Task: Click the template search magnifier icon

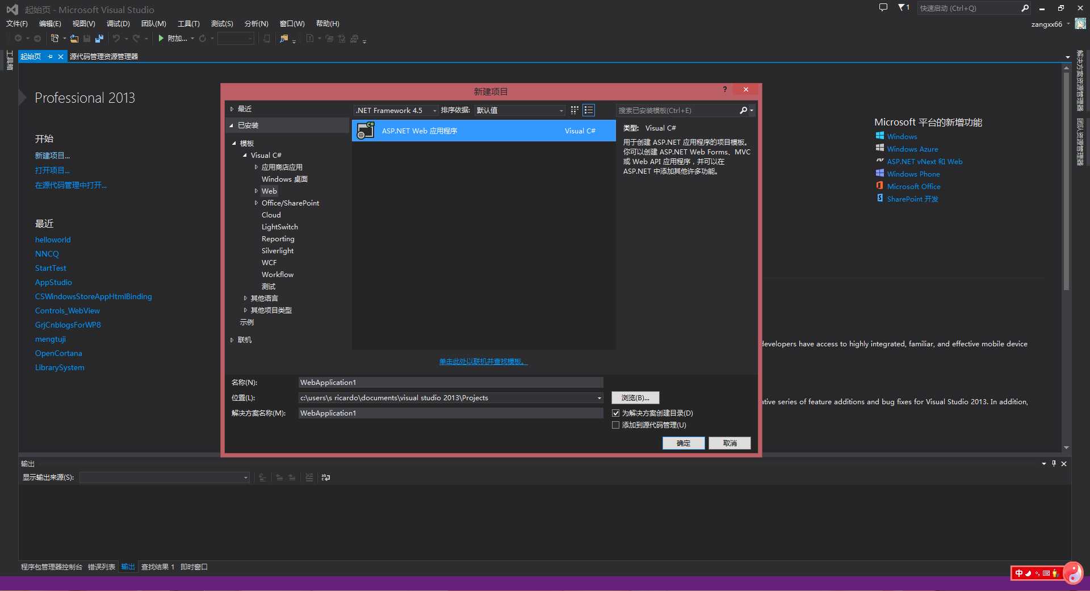Action: 743,110
